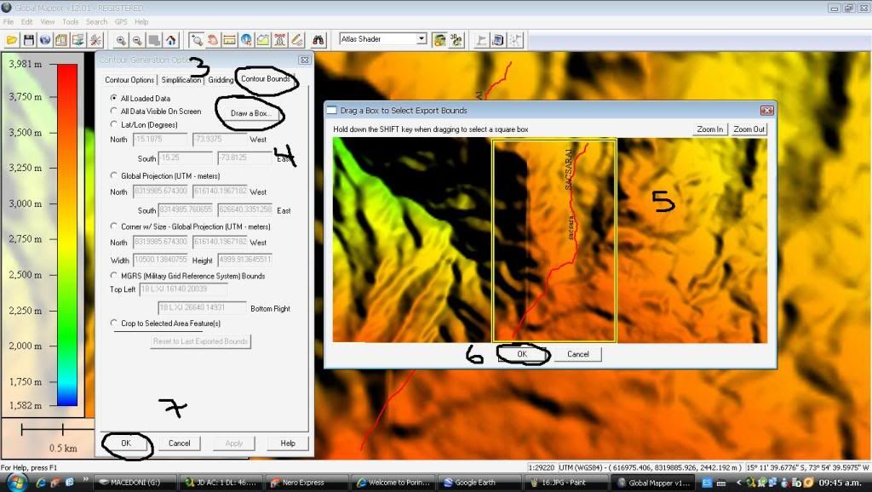The image size is (872, 492).
Task: Select Corner w/ Size Global Projection option
Action: coord(113,226)
